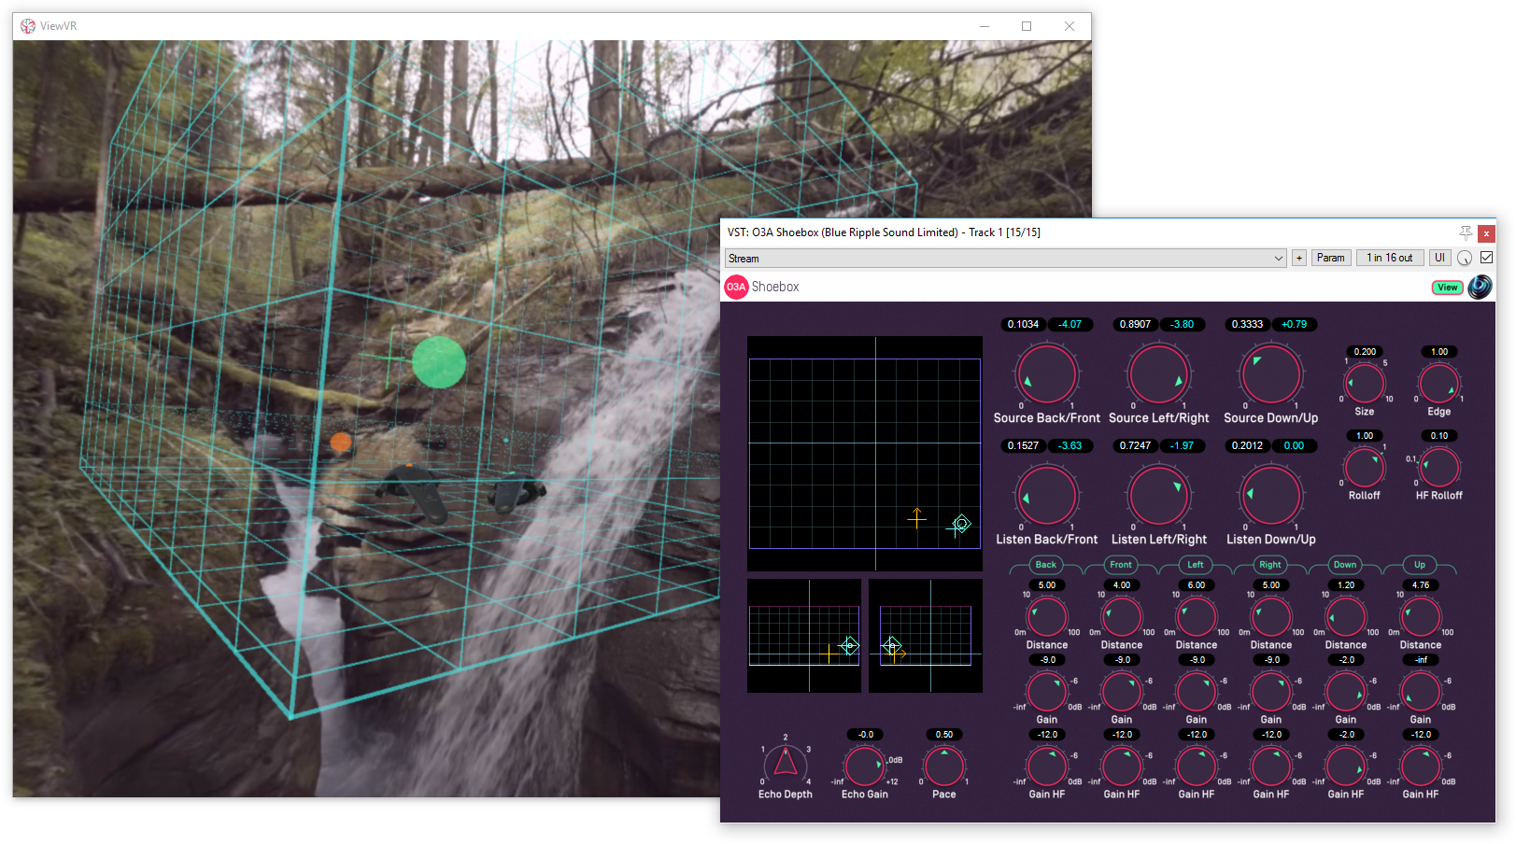Toggle plugin bypass checkbox

tap(1486, 258)
